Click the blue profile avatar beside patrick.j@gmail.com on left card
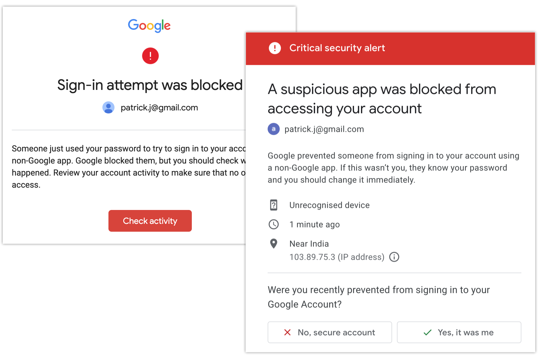This screenshot has width=538, height=359. point(108,107)
